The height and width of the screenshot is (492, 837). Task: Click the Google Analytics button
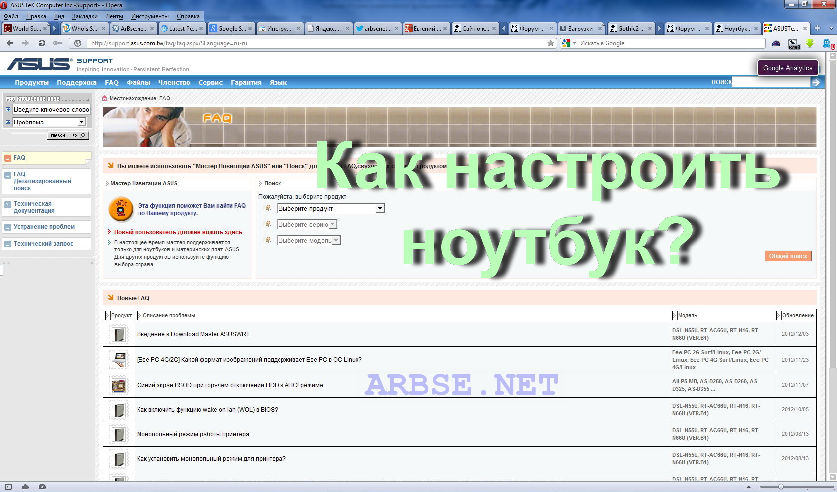788,68
